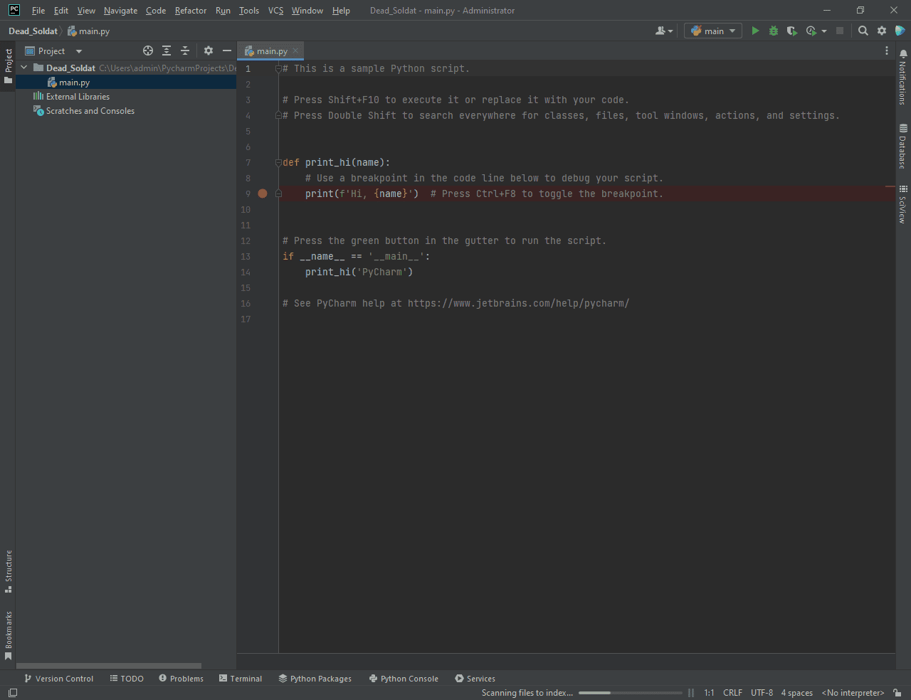The height and width of the screenshot is (700, 911).
Task: Select main.py in the project tree
Action: tap(74, 83)
